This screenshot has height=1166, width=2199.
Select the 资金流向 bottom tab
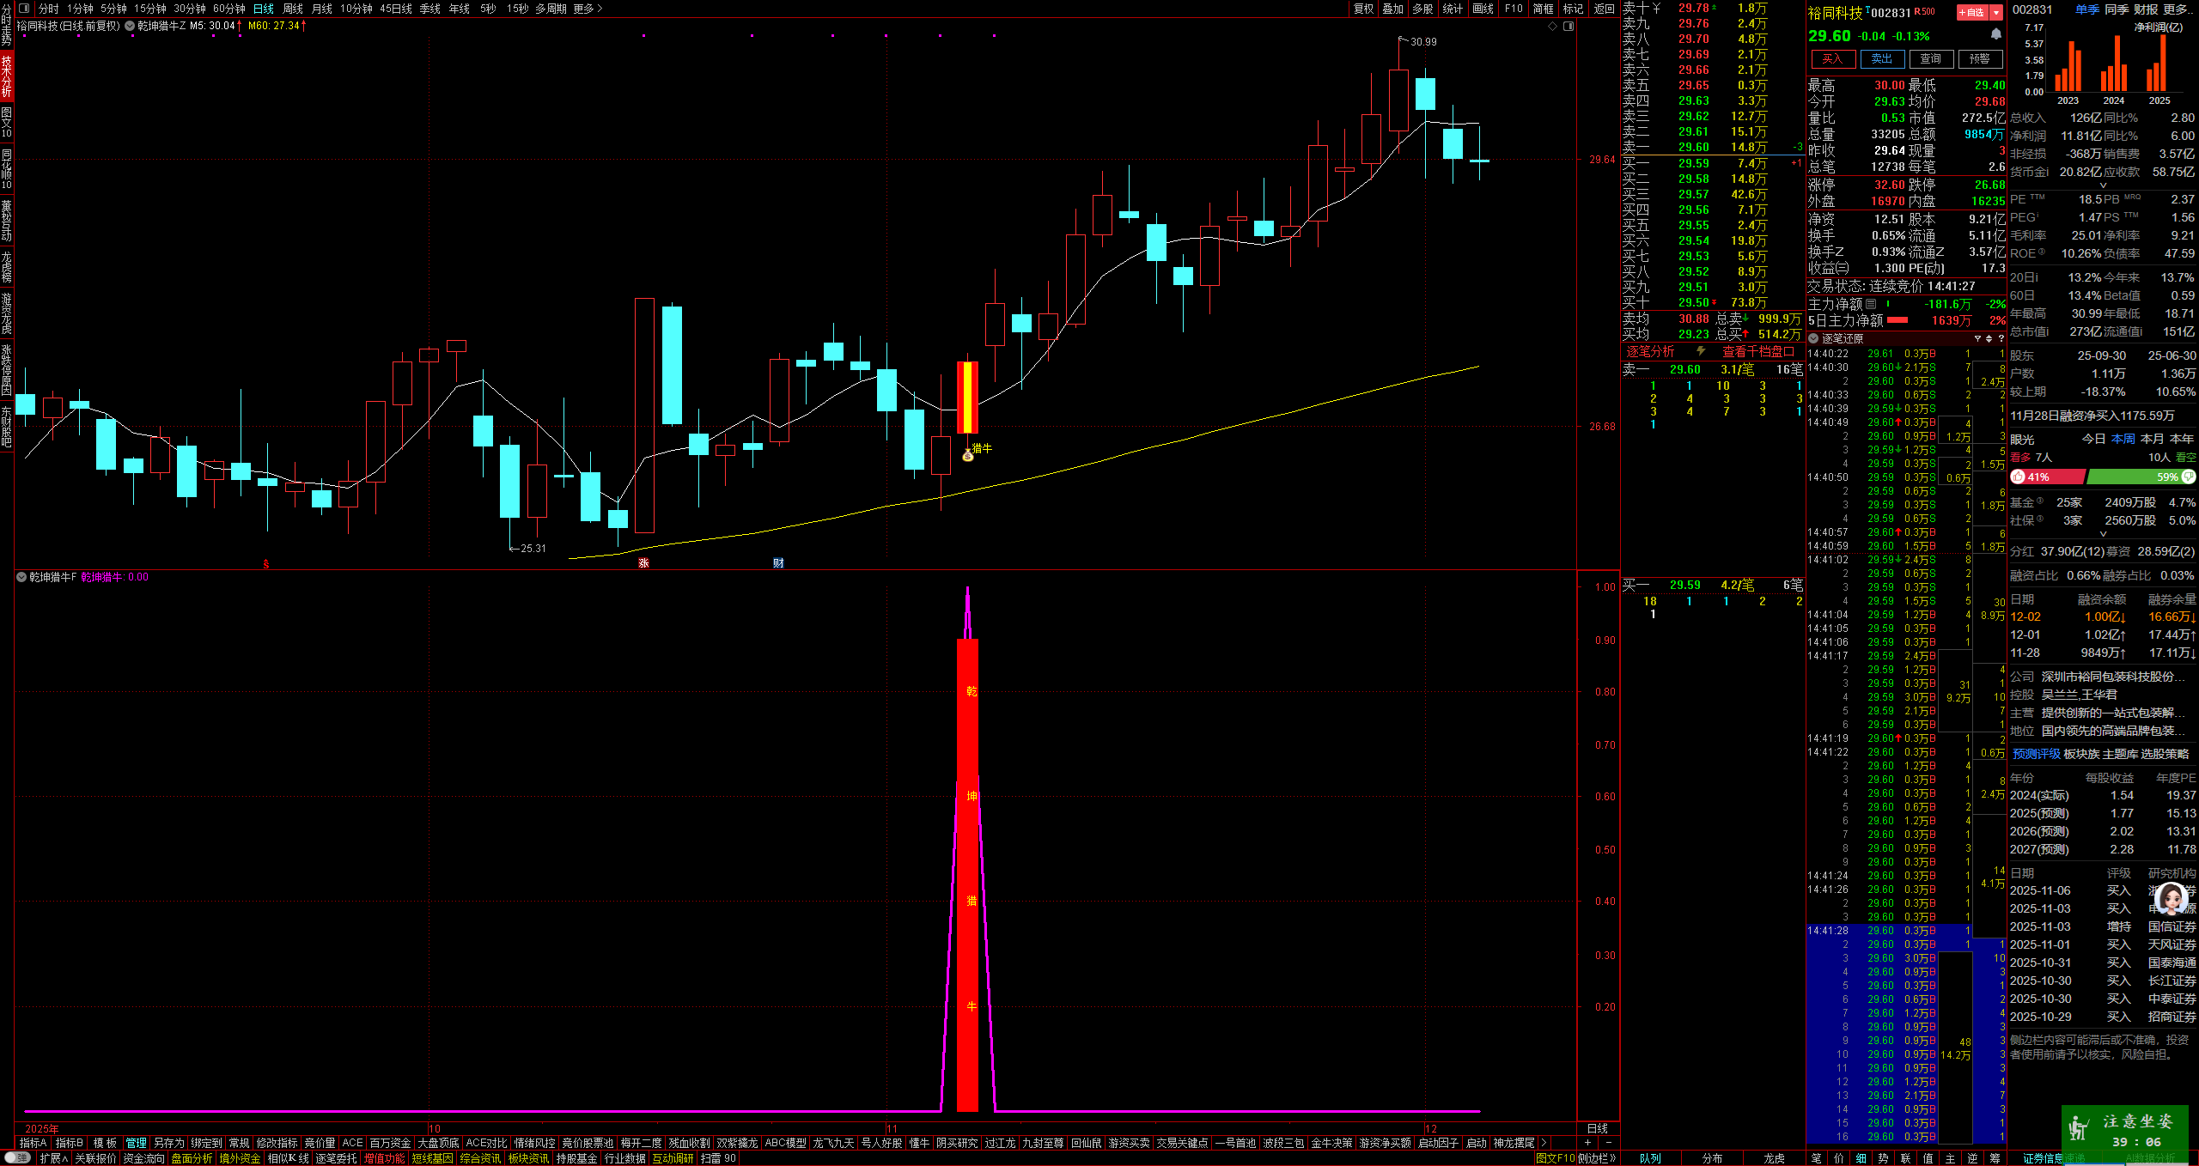pos(143,1158)
